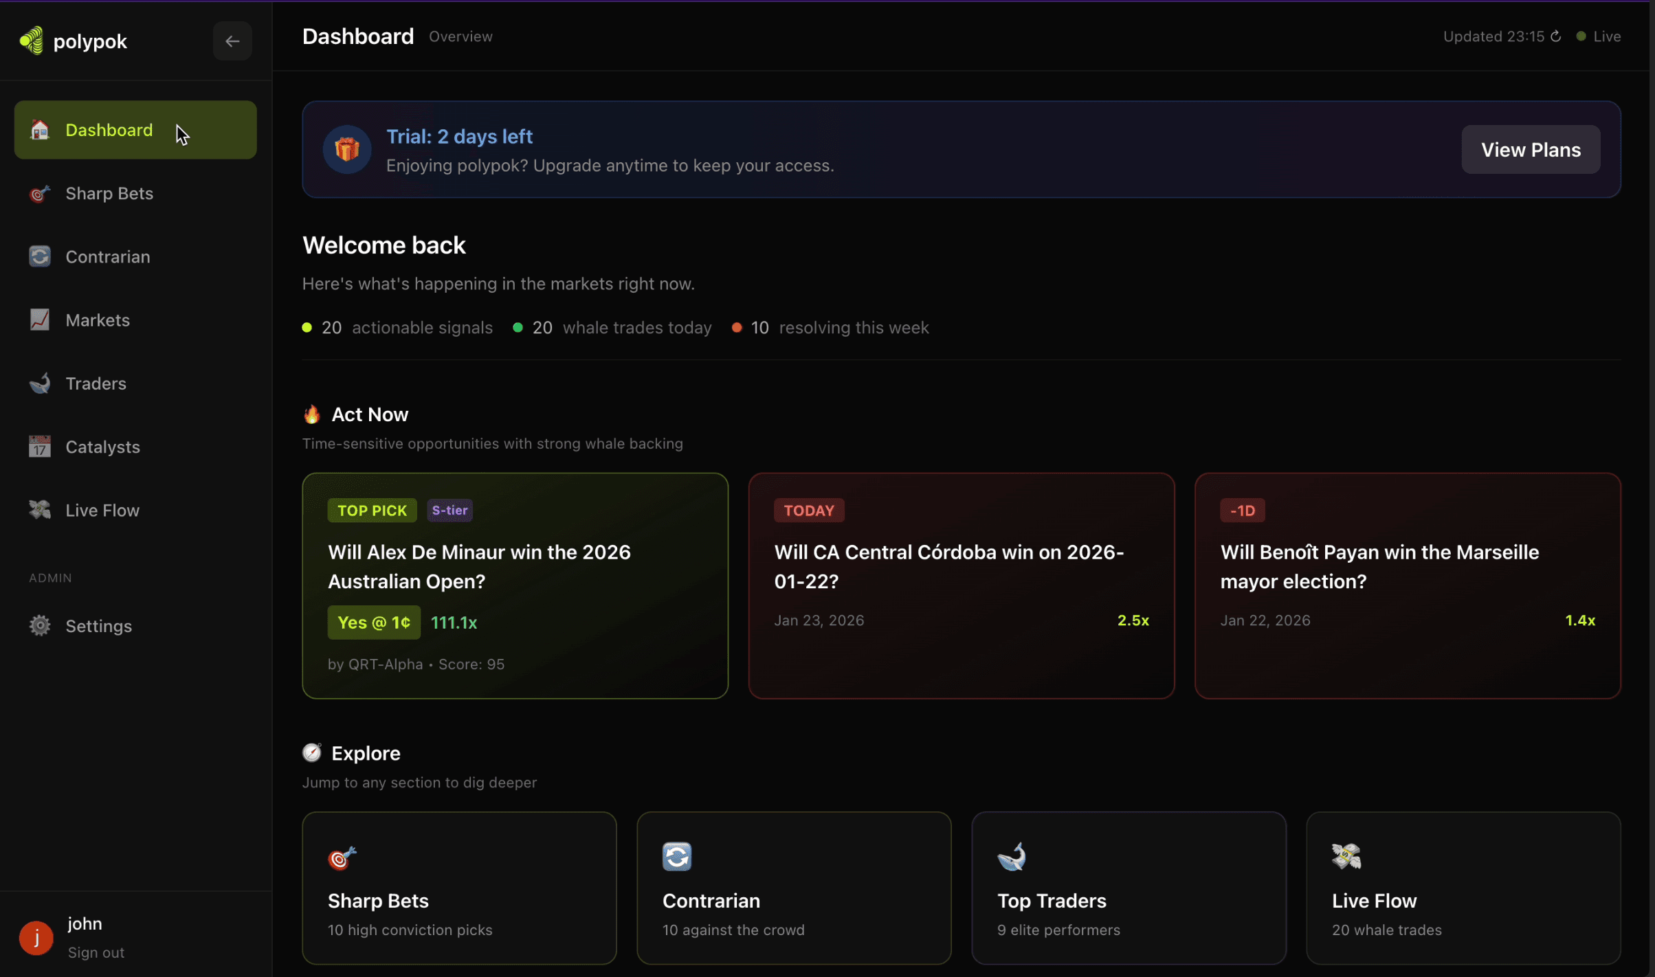Open the Contrarian section via its recycle icon

[x=39, y=256]
